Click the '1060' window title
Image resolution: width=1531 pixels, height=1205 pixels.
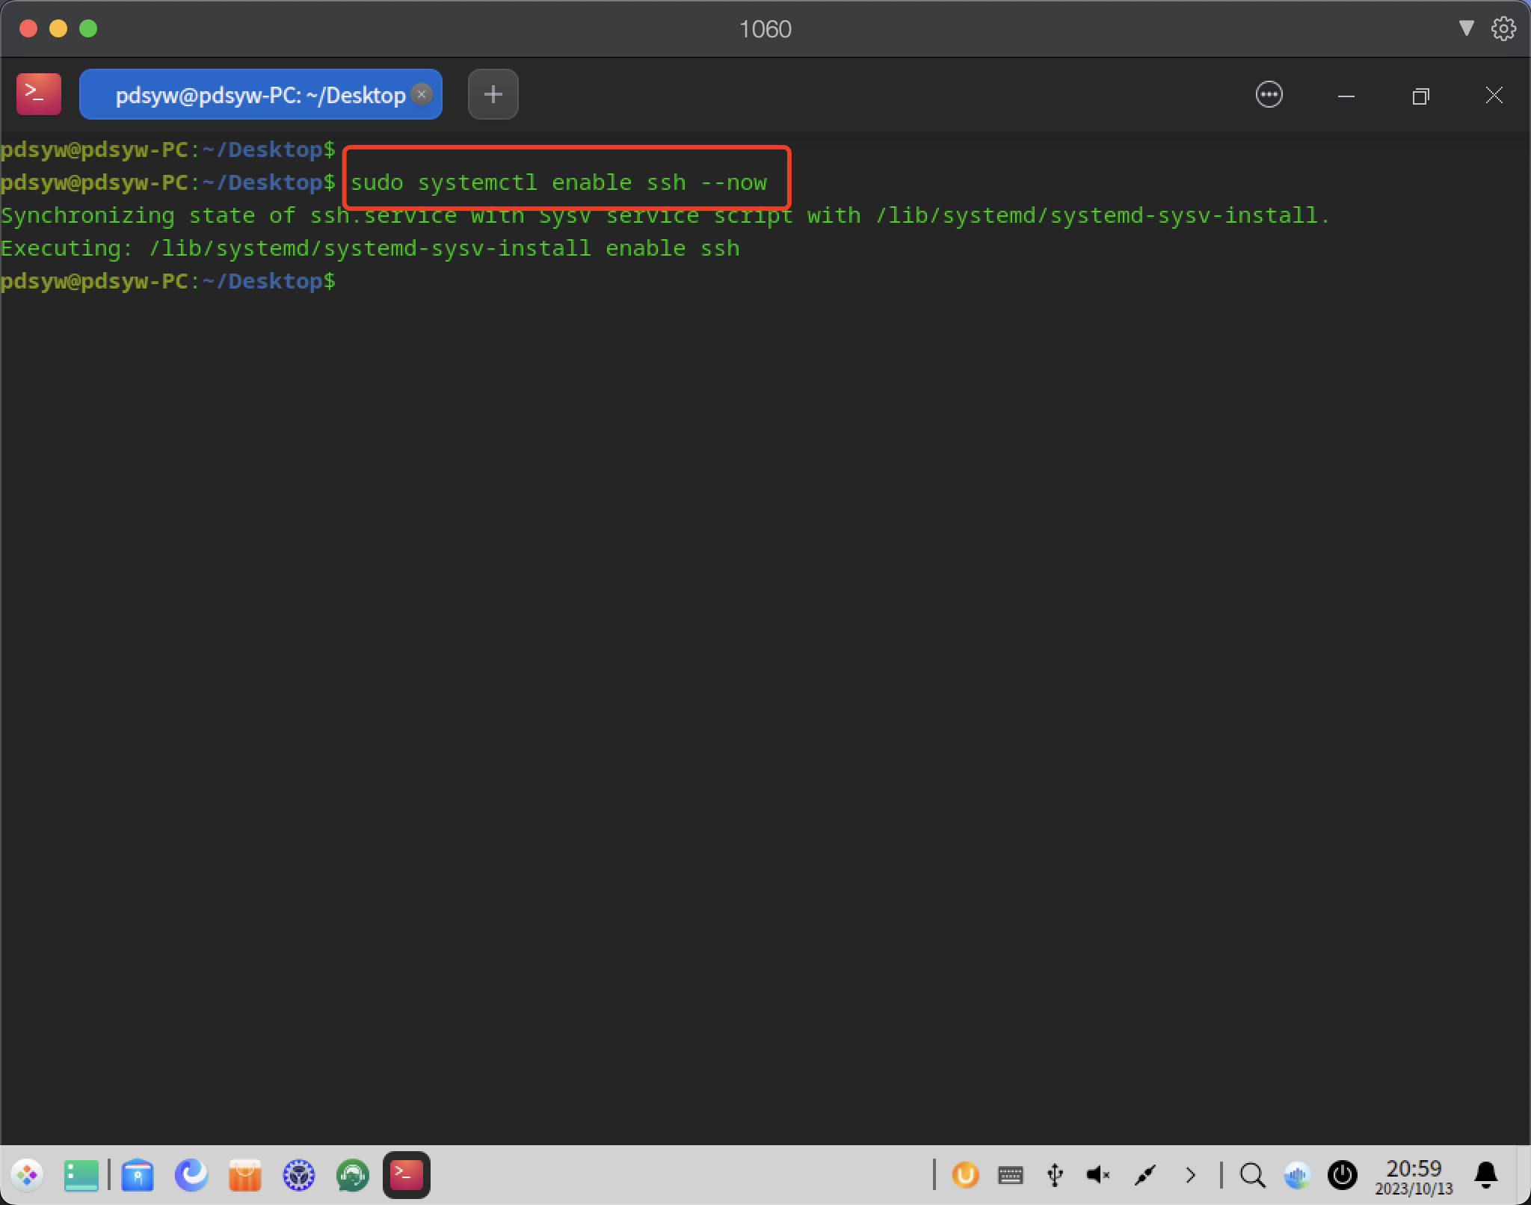(765, 29)
